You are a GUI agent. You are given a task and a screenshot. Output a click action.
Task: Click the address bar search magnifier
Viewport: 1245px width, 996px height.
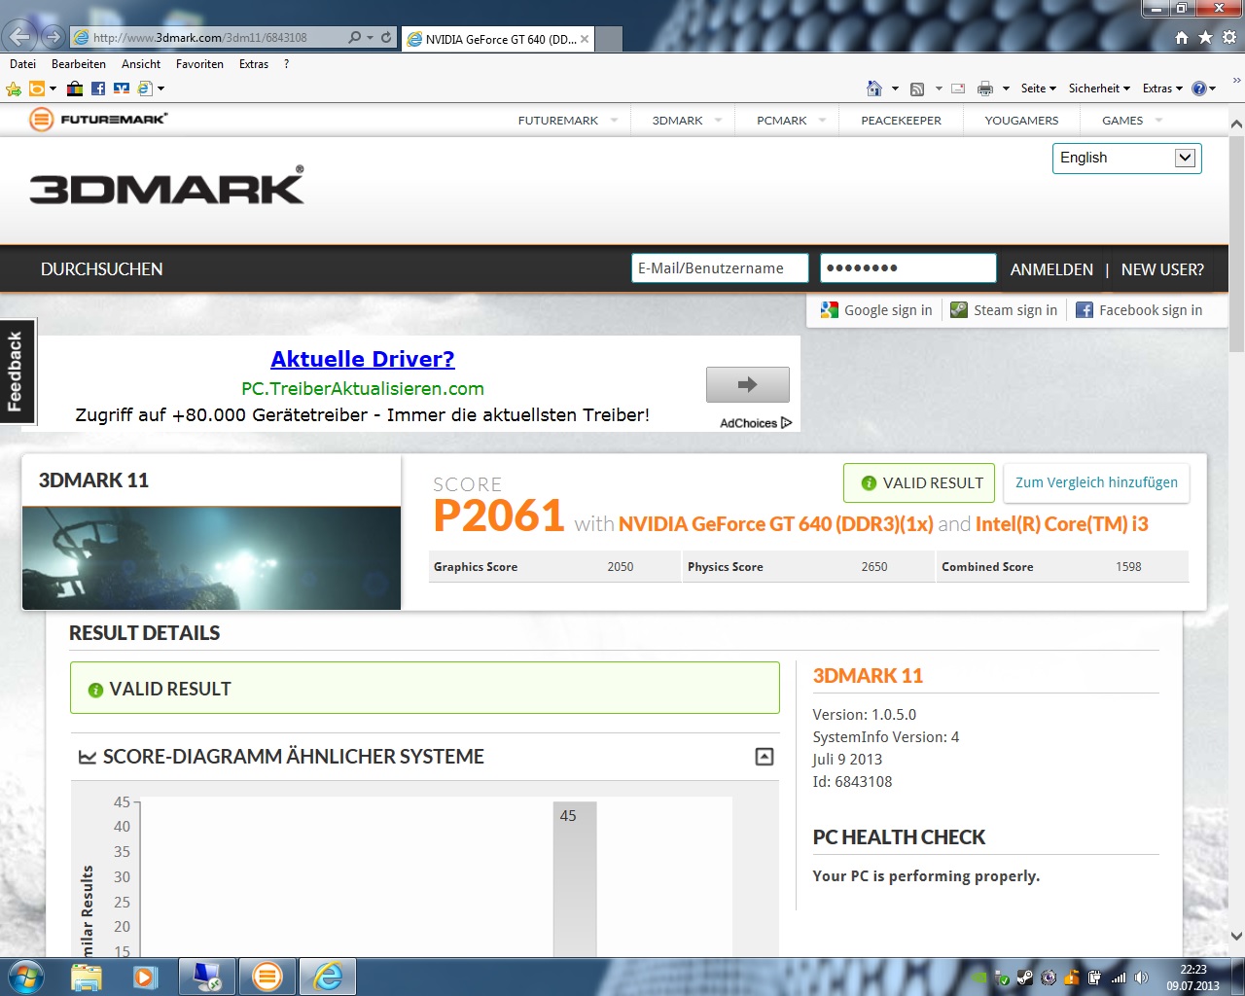coord(355,37)
